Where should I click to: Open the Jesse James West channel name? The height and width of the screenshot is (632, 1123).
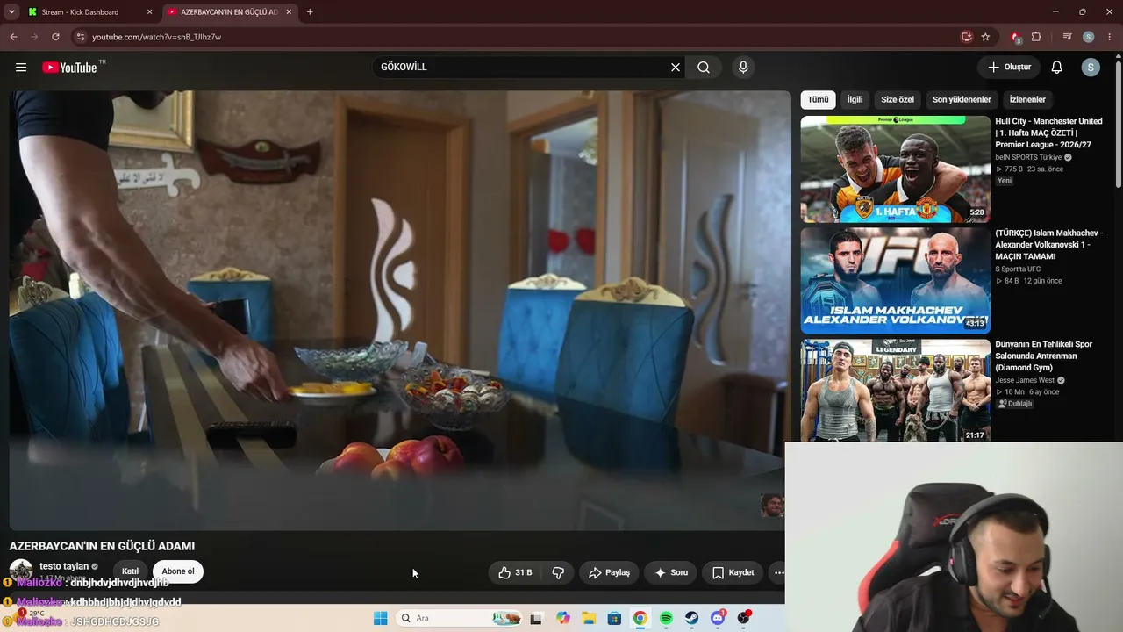click(1025, 380)
